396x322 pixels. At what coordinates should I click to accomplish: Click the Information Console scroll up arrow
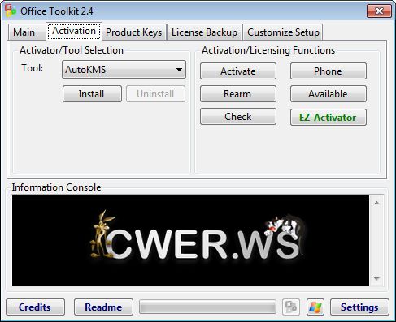point(376,203)
